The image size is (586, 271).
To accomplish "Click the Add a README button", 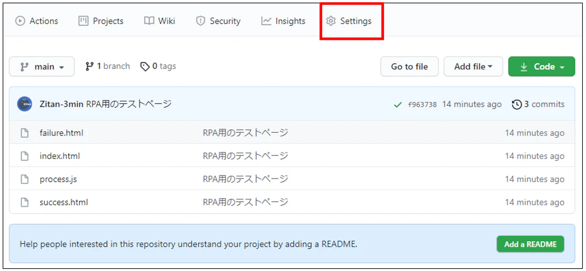I will pos(530,244).
